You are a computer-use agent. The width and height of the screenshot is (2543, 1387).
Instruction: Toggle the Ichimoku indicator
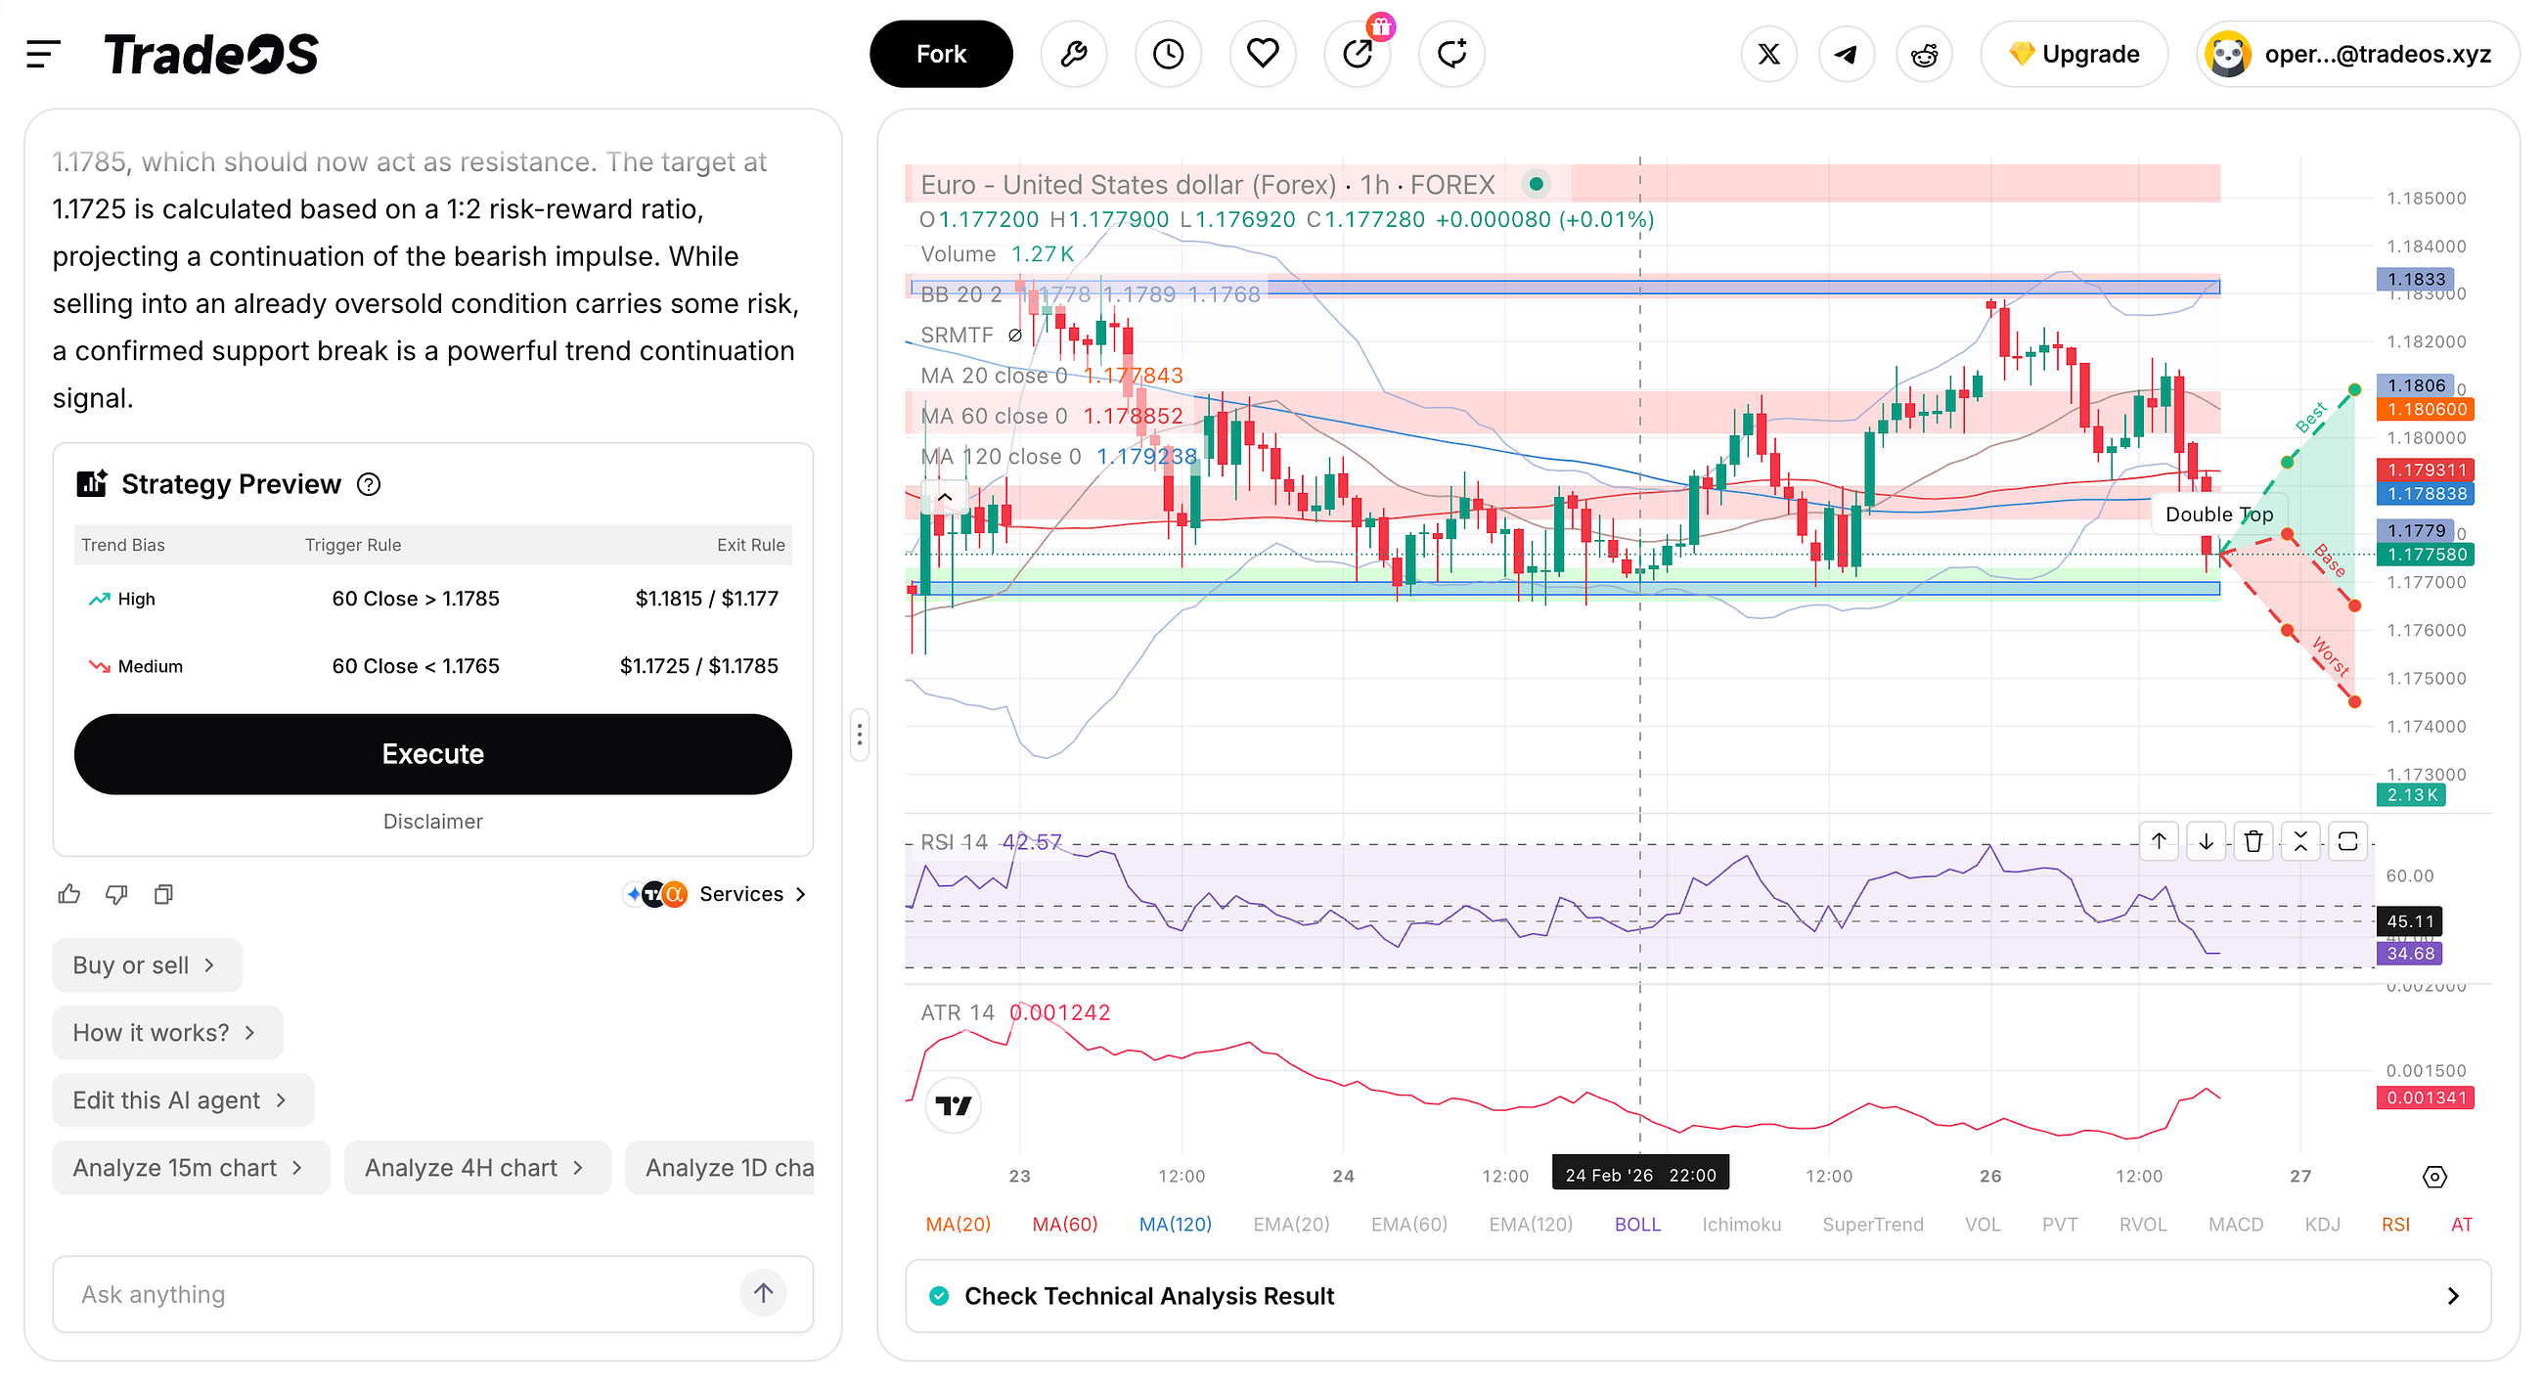point(1741,1224)
